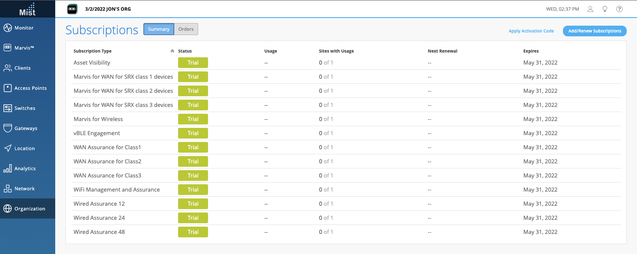Click the Apply Activation Code link
637x254 pixels.
[531, 31]
